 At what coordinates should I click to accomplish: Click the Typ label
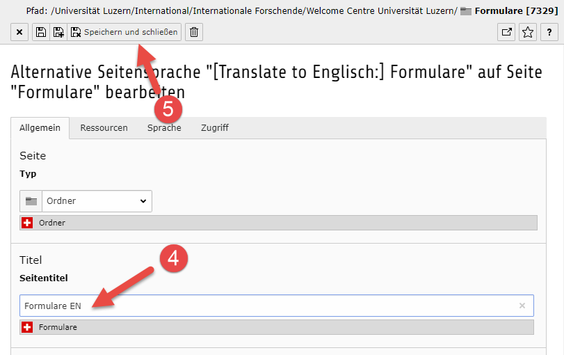(x=28, y=174)
